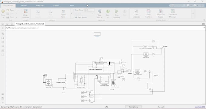206x109 pixels.
Task: Expand the Run dropdown arrow
Action: [108, 18]
